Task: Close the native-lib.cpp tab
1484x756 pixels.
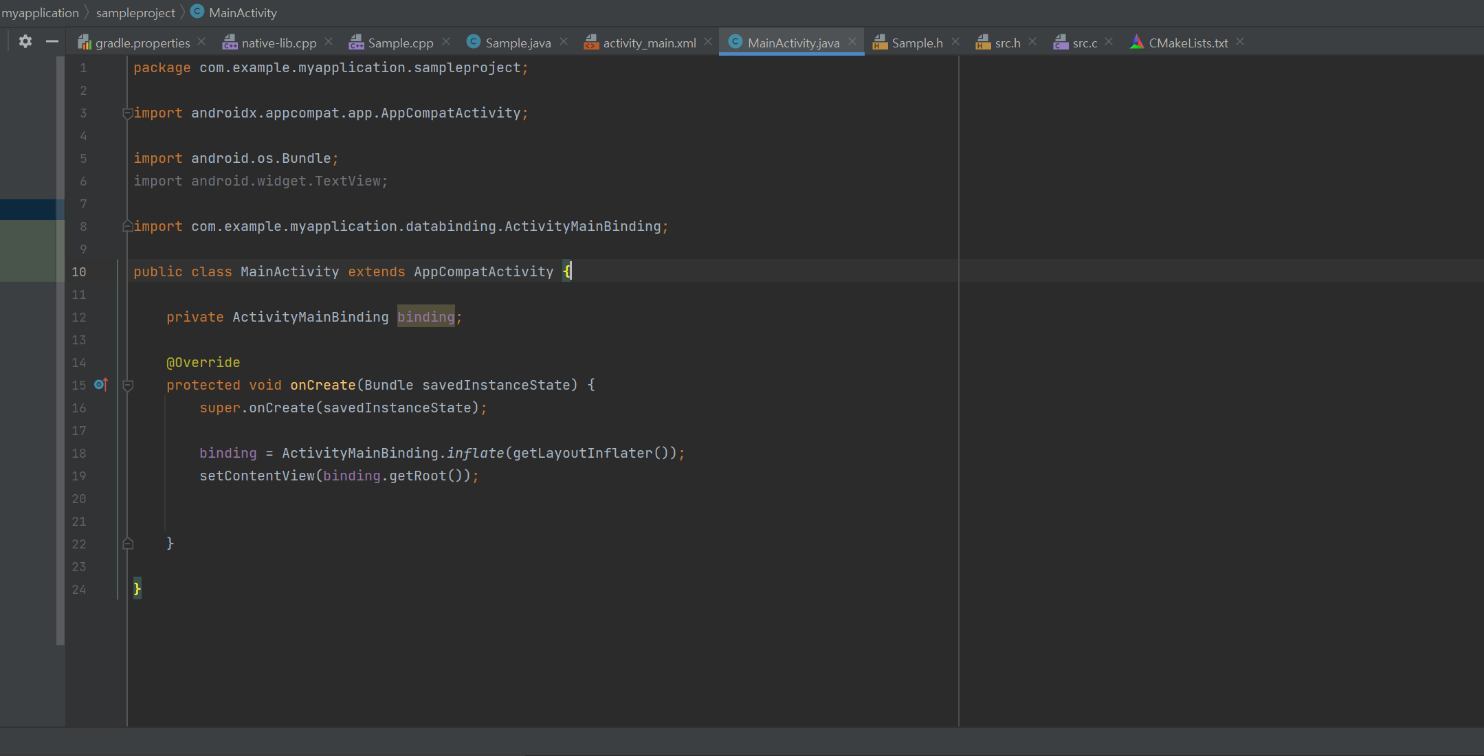Action: tap(329, 42)
